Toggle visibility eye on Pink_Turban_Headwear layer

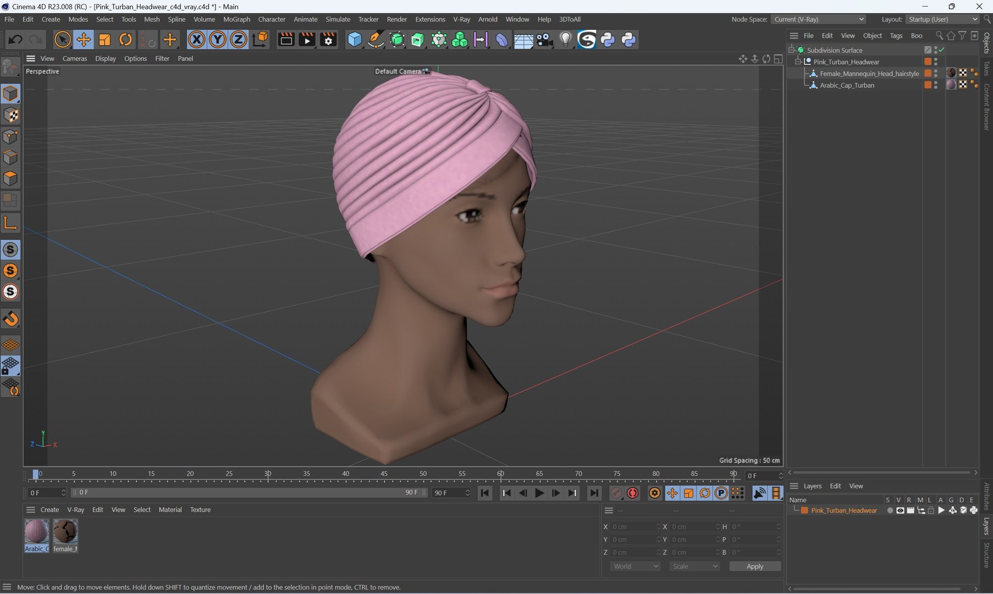(900, 510)
